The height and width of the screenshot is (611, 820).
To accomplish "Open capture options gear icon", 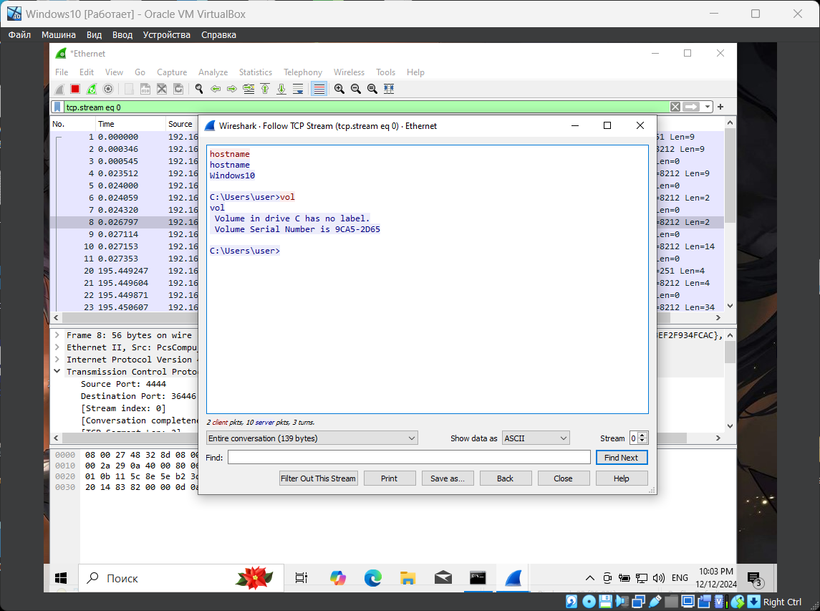I will click(107, 89).
